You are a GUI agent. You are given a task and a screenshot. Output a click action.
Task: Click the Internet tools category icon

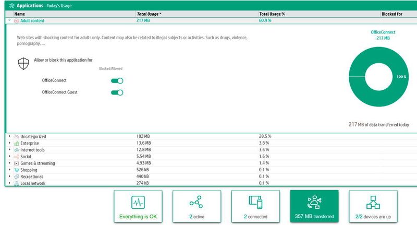click(x=17, y=150)
